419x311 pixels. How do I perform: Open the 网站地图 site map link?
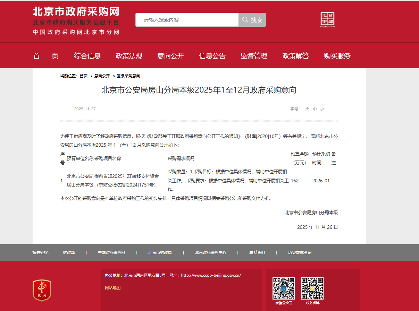pyautogui.click(x=113, y=288)
